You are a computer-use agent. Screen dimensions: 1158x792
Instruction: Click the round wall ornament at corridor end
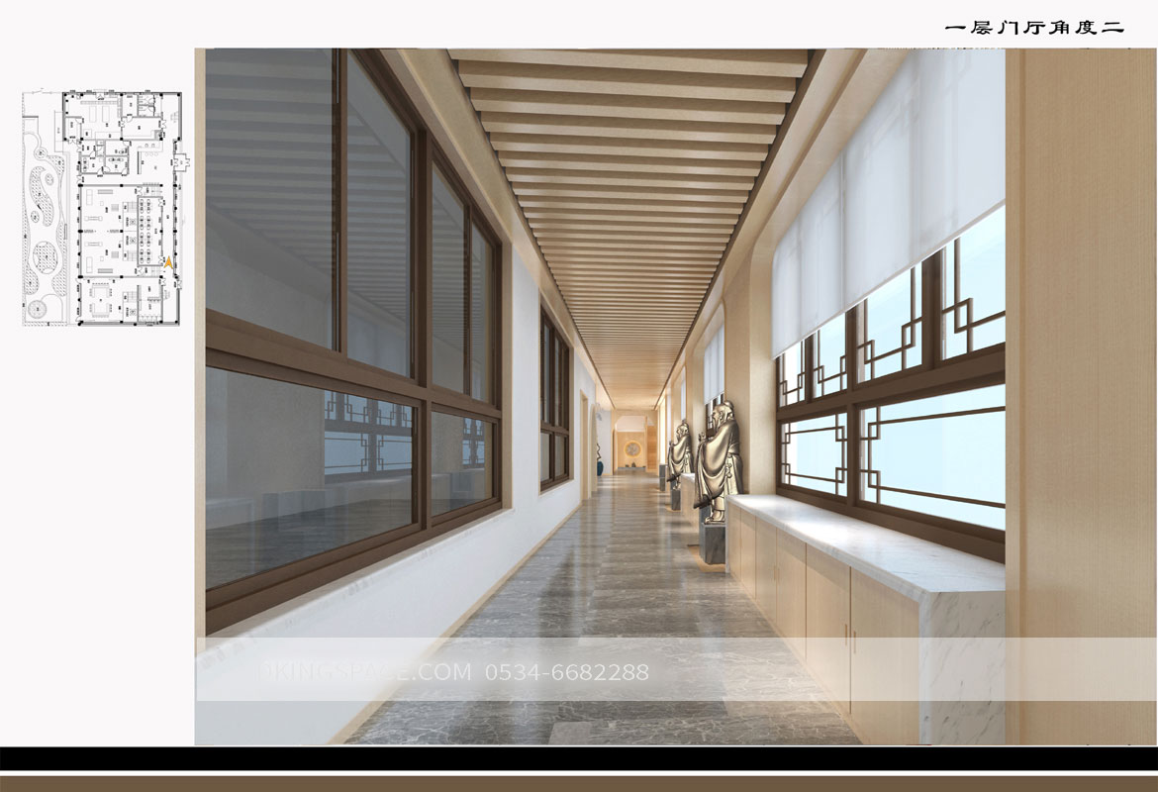(x=631, y=449)
